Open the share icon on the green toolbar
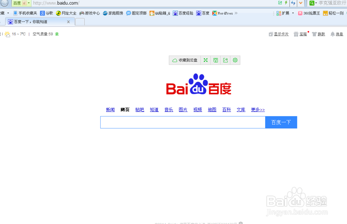The height and width of the screenshot is (224, 347). [x=225, y=60]
